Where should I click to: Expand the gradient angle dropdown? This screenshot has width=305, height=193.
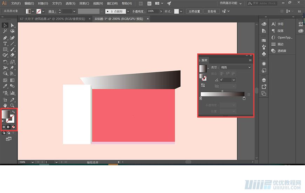[x=233, y=80]
